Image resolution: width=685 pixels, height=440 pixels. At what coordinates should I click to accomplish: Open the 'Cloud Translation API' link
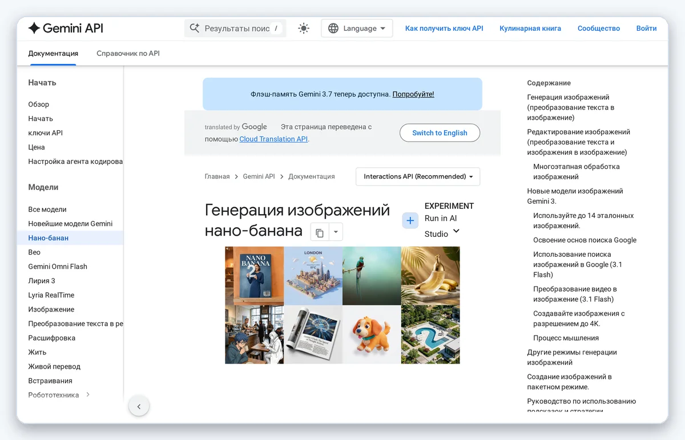(x=273, y=139)
